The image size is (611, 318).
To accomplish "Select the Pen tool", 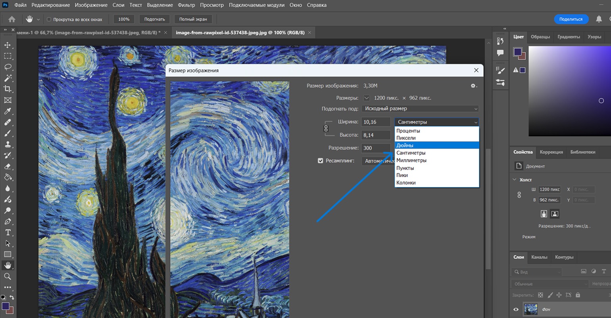I will coord(8,221).
